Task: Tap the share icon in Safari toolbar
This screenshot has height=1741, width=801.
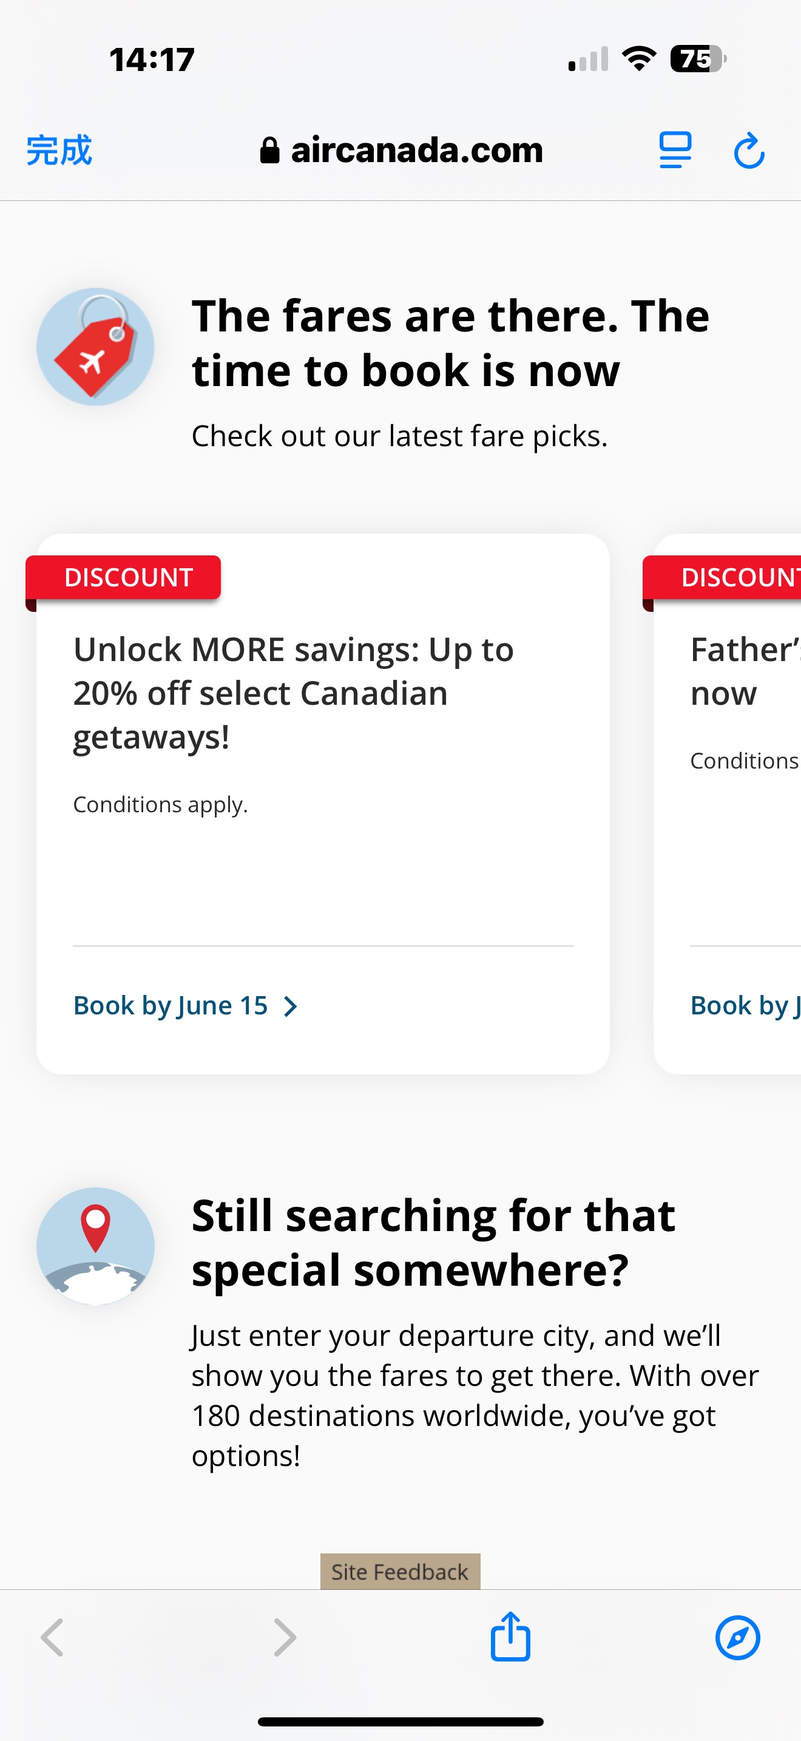Action: click(x=510, y=1637)
